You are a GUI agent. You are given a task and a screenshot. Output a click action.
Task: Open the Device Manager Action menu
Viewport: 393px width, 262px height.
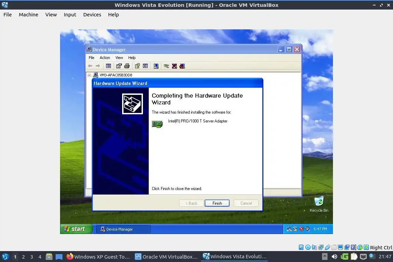tap(105, 58)
